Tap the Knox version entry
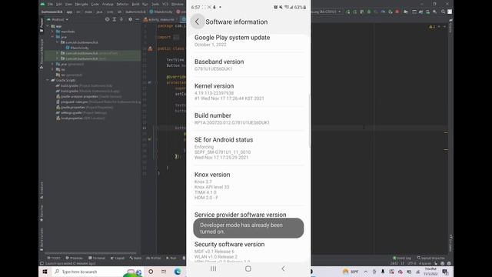492x277 pixels. click(x=248, y=185)
